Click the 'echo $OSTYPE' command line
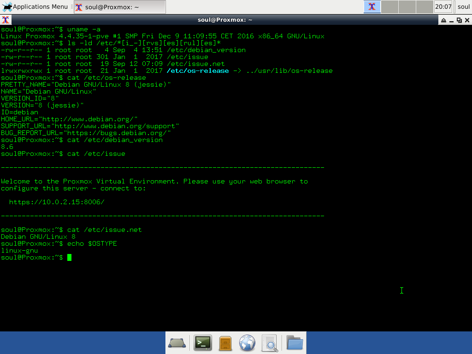Viewport: 472px width, 354px height. click(x=92, y=243)
